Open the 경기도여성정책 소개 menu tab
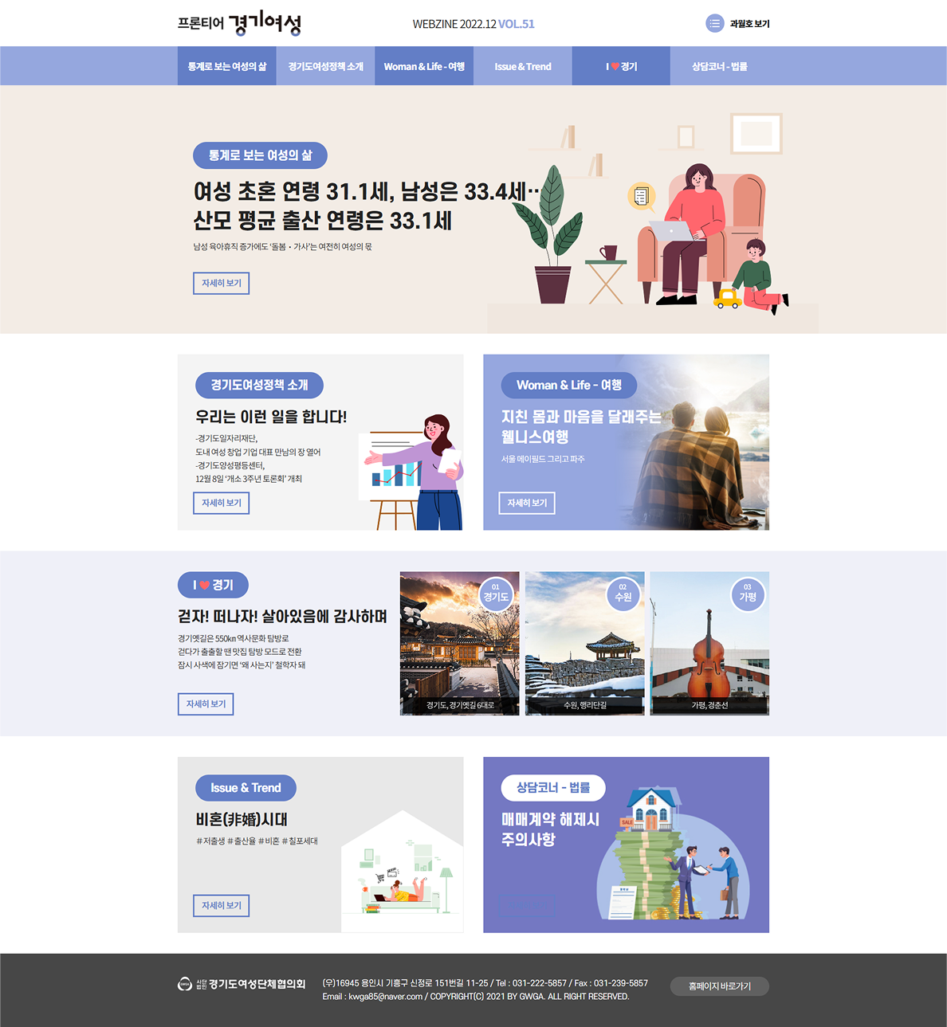Image resolution: width=947 pixels, height=1027 pixels. pos(325,66)
